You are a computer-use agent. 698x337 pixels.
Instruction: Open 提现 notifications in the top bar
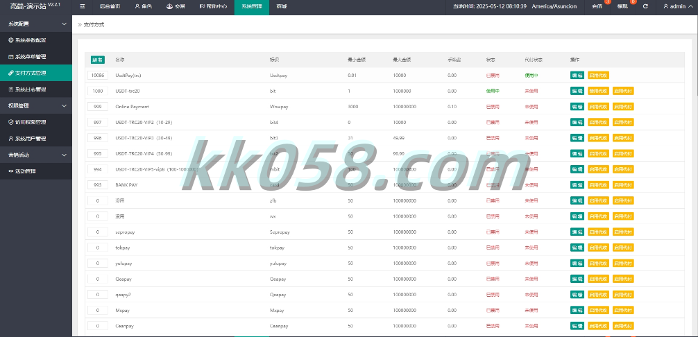coord(622,7)
